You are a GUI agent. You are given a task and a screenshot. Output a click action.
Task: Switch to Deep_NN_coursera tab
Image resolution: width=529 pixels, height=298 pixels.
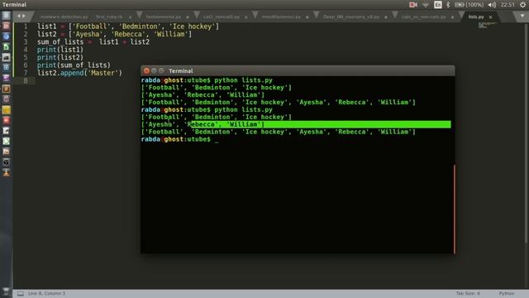click(350, 17)
